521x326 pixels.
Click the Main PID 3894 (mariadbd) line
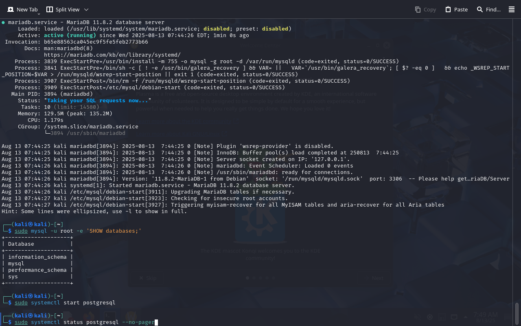(52, 94)
